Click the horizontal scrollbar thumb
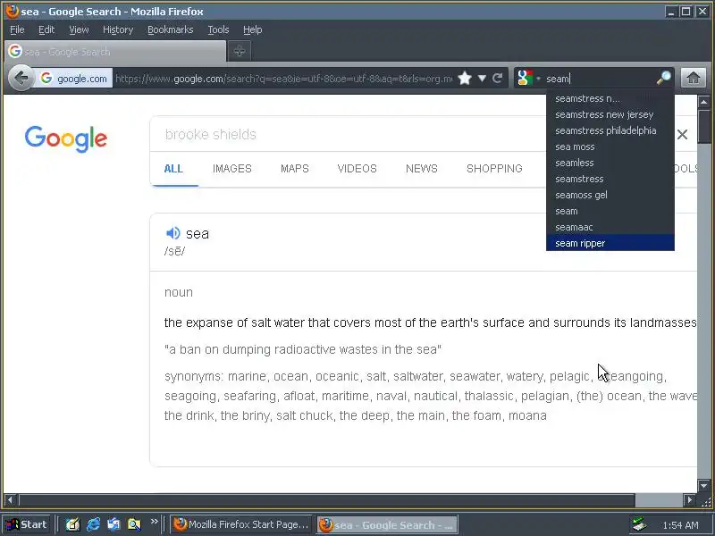Screen dimensions: 715x536 tap(326, 500)
